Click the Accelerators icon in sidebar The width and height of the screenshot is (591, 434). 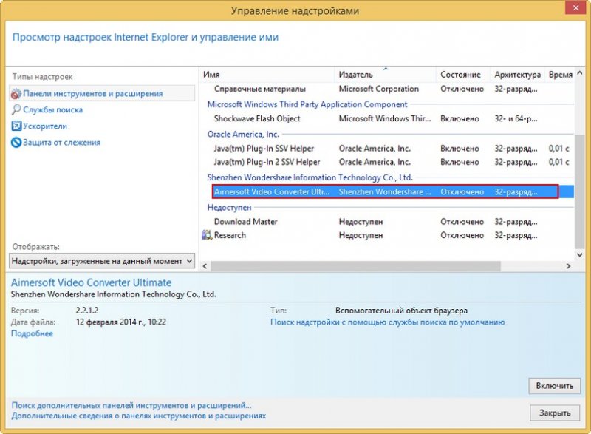point(16,126)
